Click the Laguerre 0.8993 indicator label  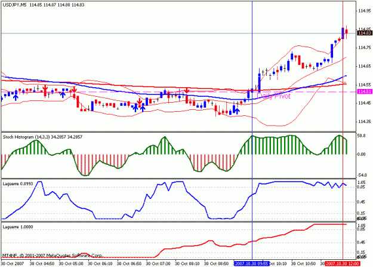(x=17, y=184)
